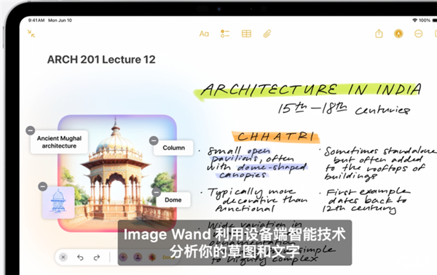Image resolution: width=437 pixels, height=275 pixels.
Task: Select the Dome label
Action: (x=173, y=200)
